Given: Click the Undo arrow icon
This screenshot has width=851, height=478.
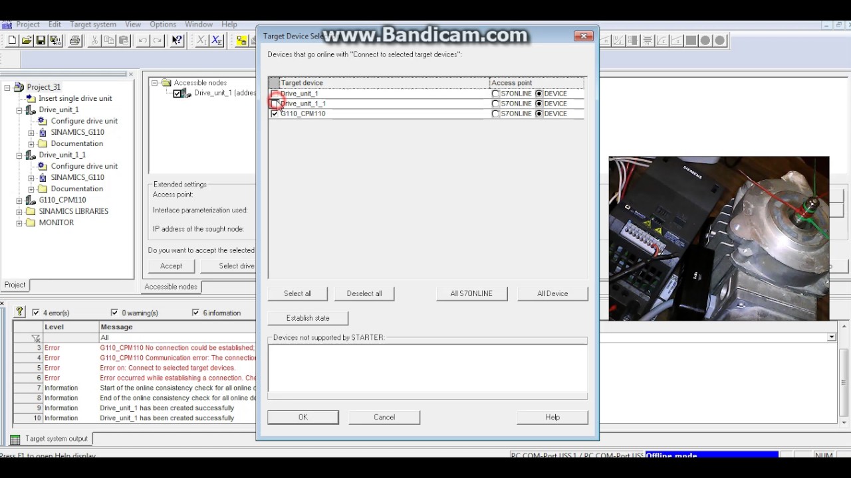Looking at the screenshot, I should (142, 40).
